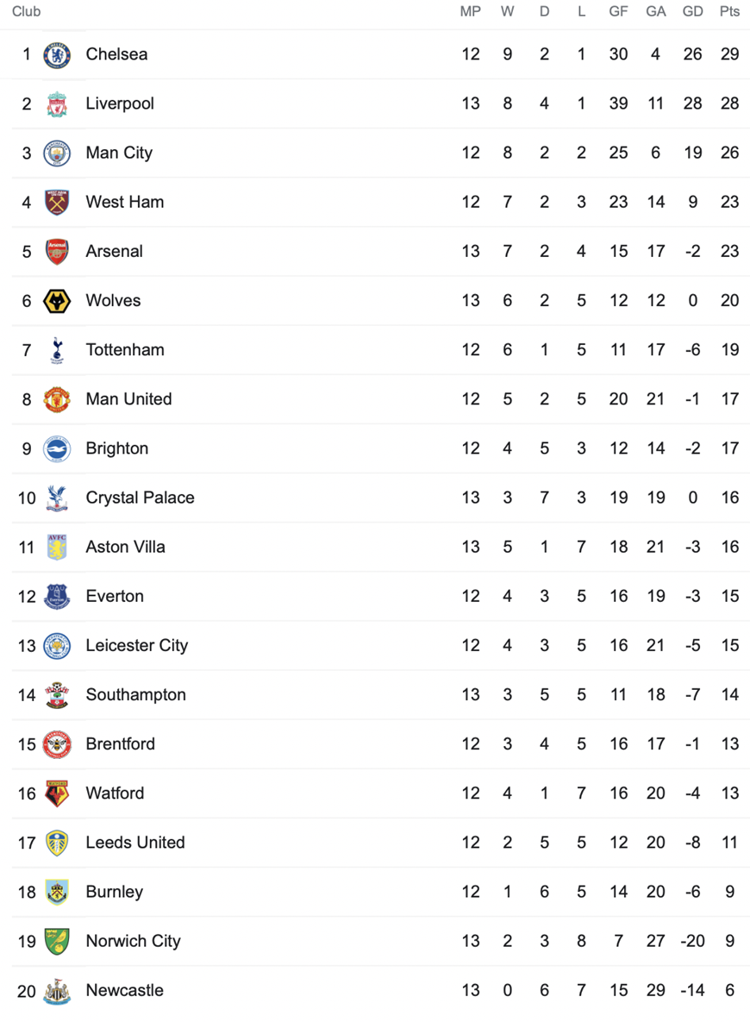Viewport: 750px width, 1022px height.
Task: Open the Arsenal badge icon
Action: click(x=57, y=252)
